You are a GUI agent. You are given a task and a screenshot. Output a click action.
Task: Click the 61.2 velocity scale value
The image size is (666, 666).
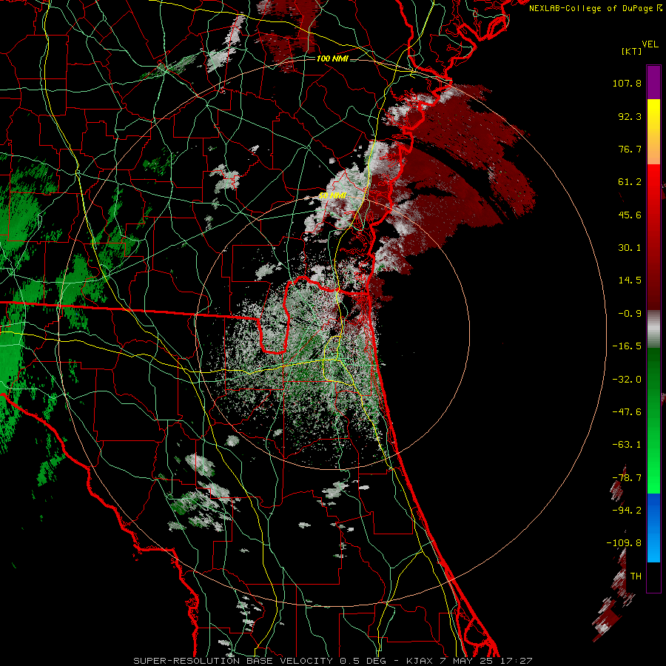point(630,182)
